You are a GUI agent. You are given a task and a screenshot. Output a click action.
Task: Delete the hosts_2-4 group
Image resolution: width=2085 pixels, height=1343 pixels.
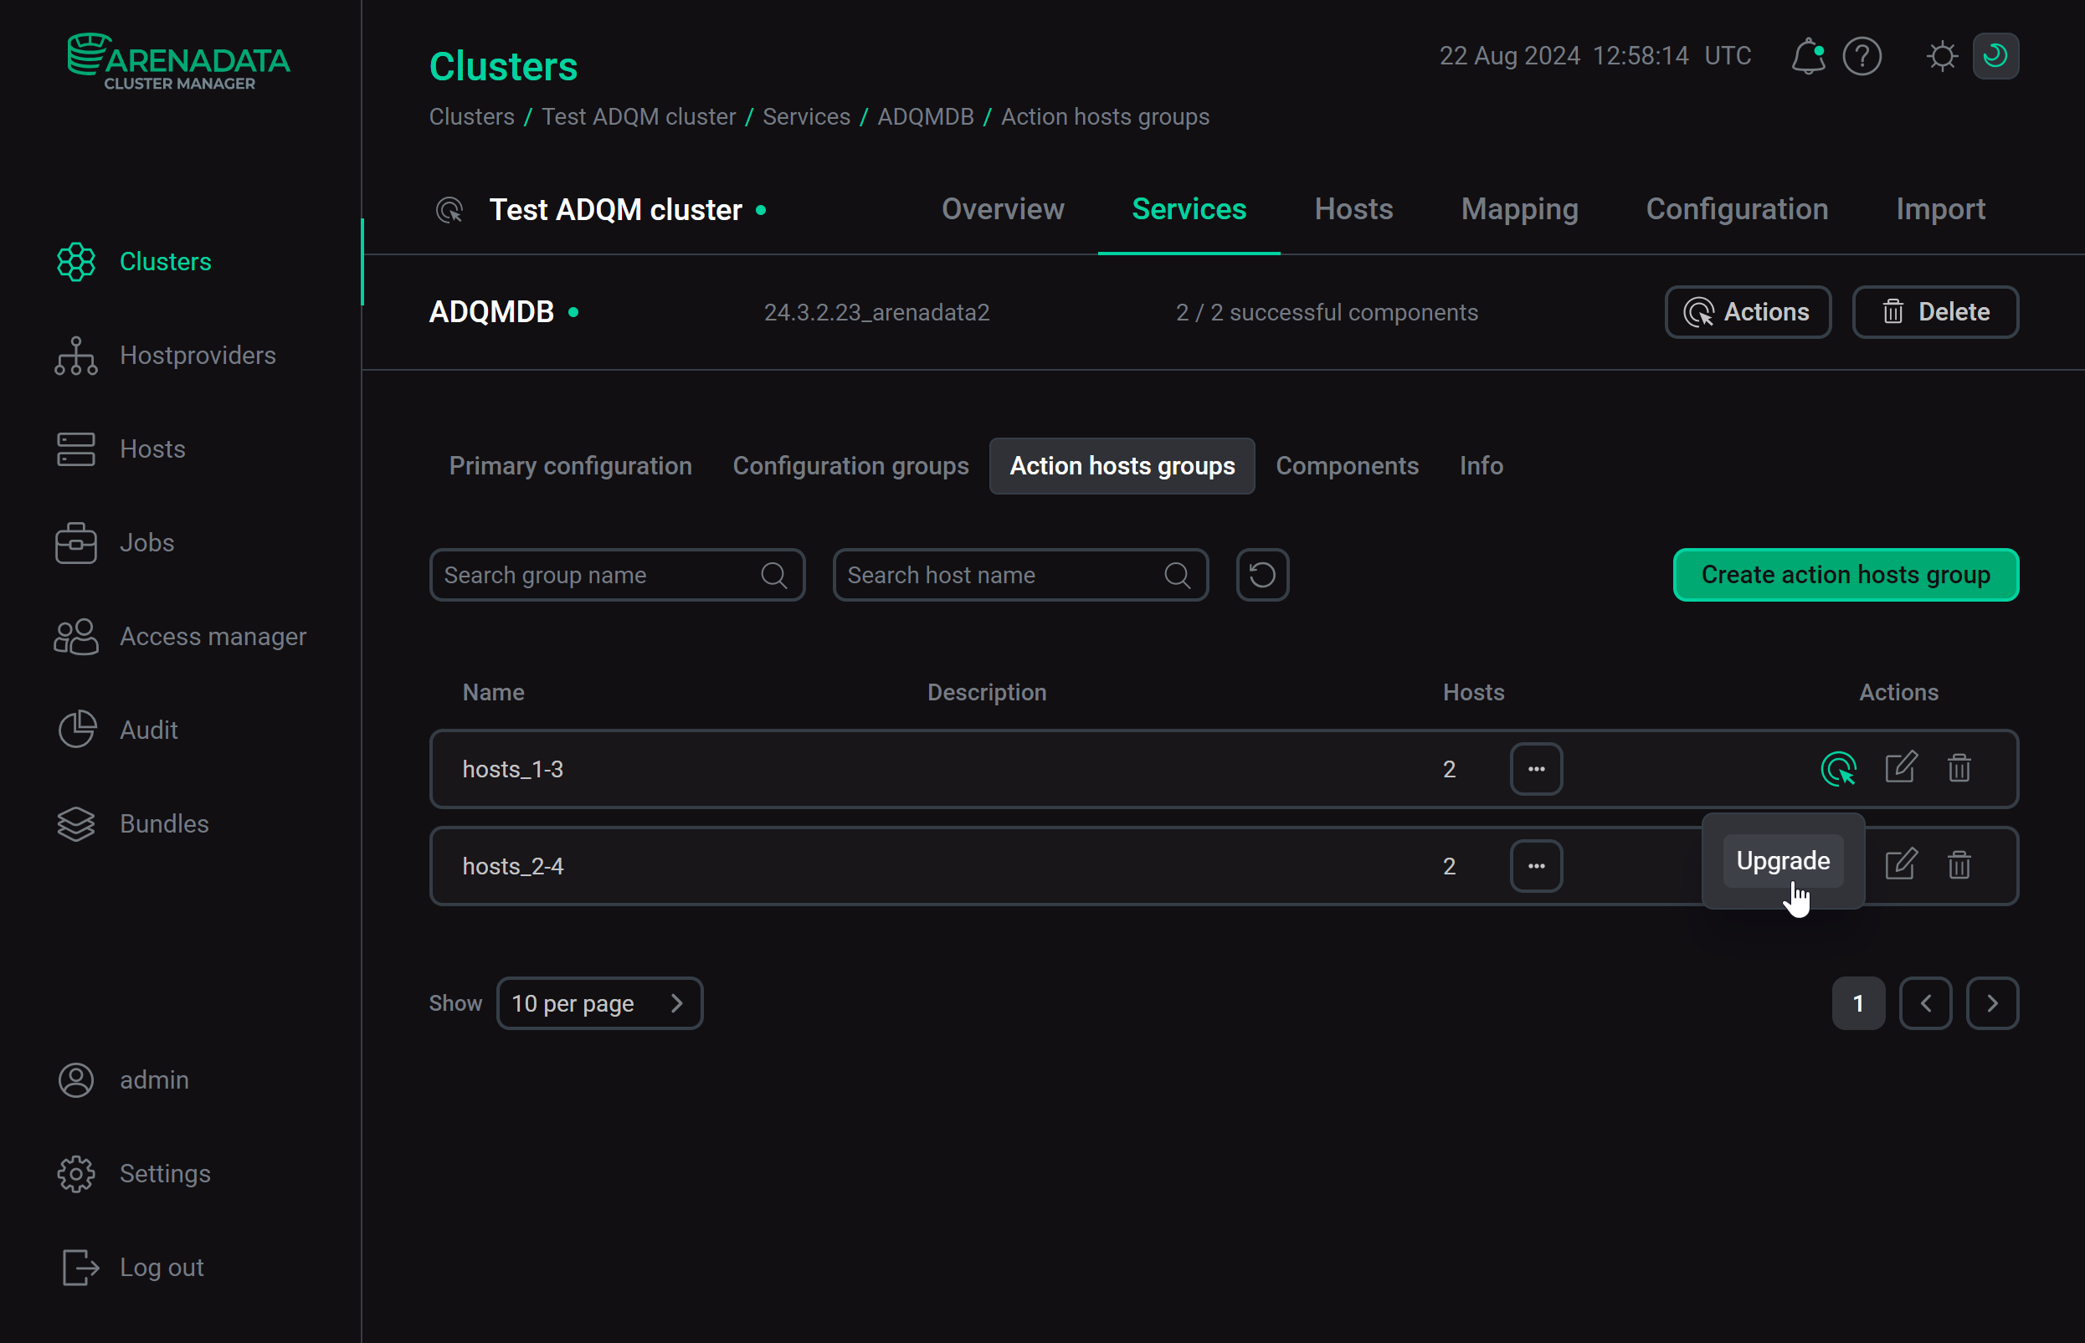tap(1959, 865)
